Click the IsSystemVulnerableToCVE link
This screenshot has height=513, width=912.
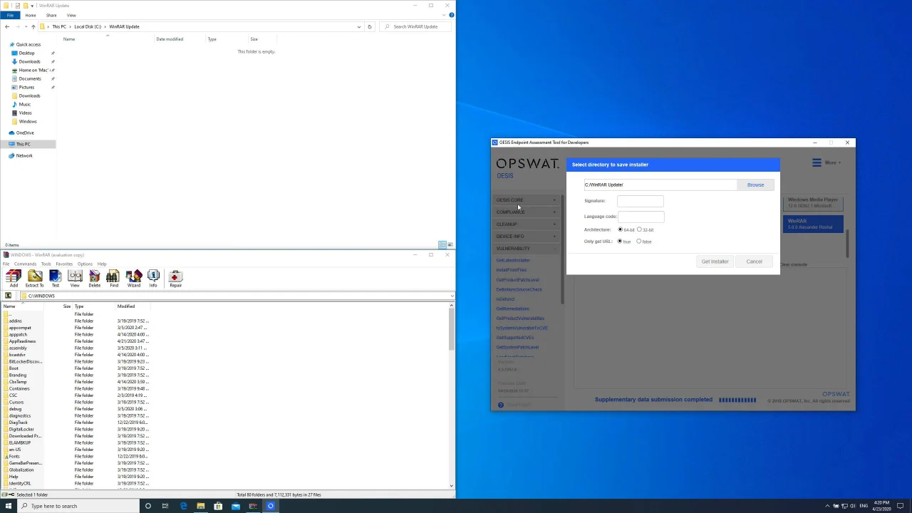point(522,328)
